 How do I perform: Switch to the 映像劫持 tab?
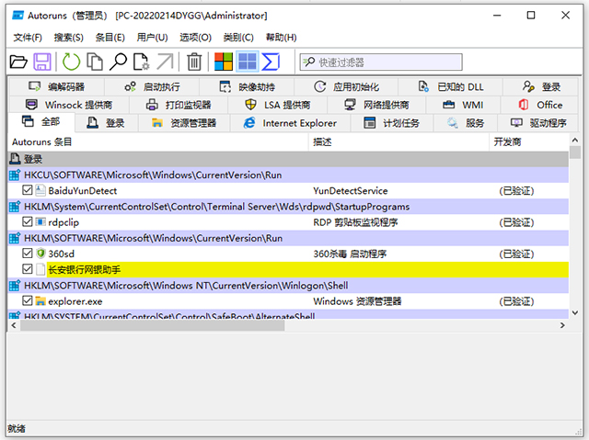(247, 87)
